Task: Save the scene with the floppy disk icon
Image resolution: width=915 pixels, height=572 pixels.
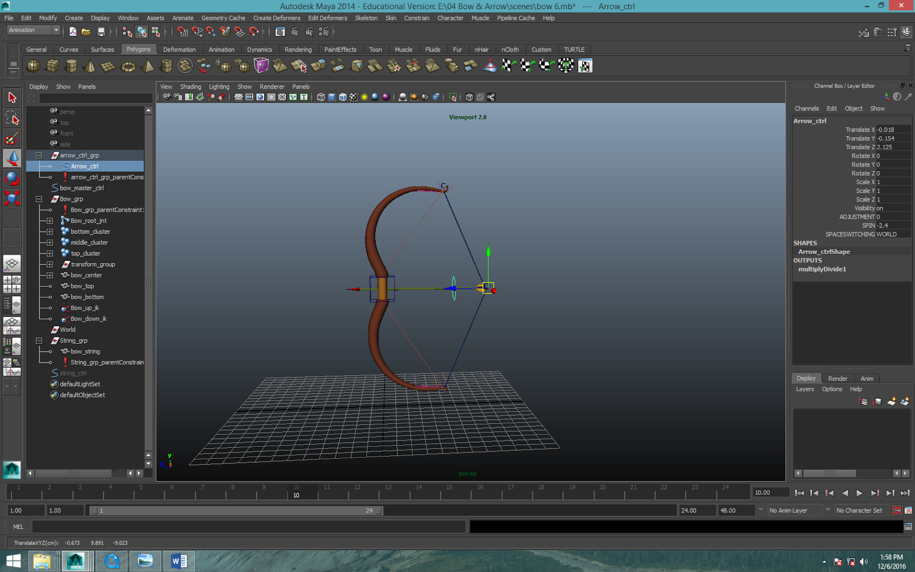Action: pyautogui.click(x=101, y=32)
